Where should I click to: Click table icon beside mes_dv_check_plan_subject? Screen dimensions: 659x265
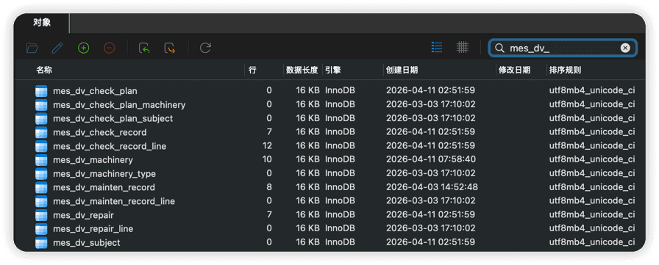click(41, 119)
